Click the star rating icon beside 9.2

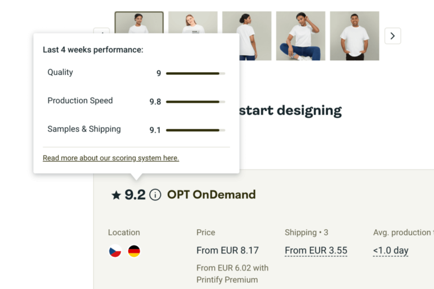tap(116, 195)
